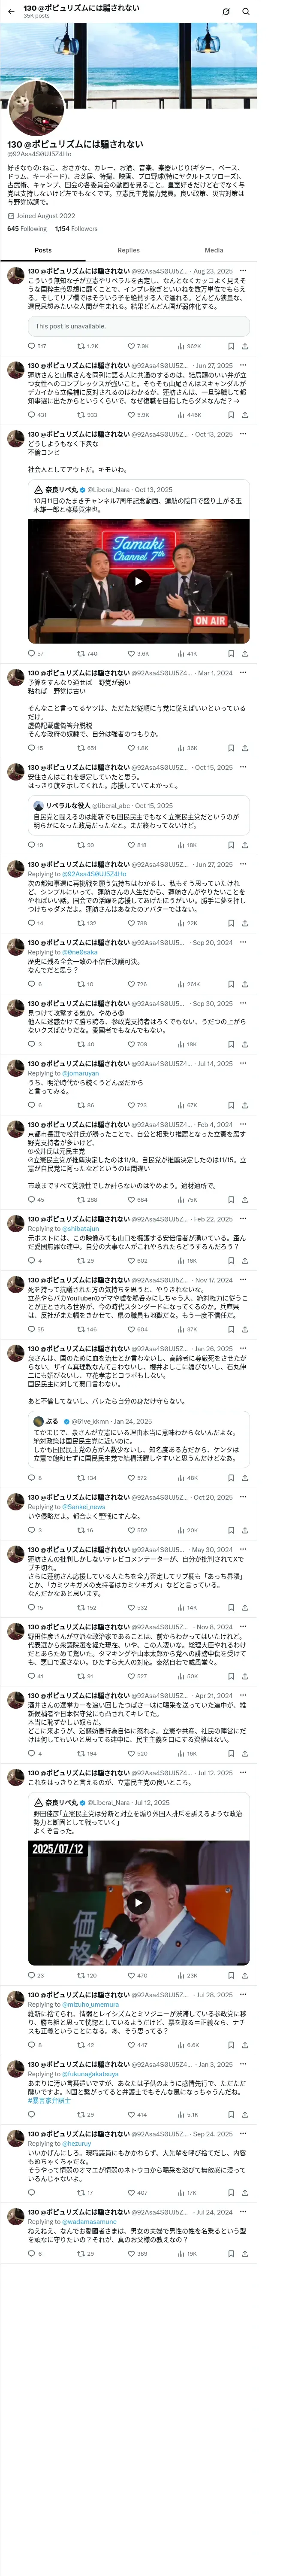Bookmark the Aug 23, 2025 post
This screenshot has width=283, height=2576.
coord(231,346)
